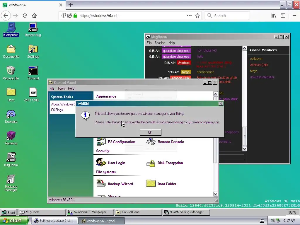Click the Windows 96 Start button
Image resolution: width=300 pixels, height=225 pixels.
pos(8,212)
